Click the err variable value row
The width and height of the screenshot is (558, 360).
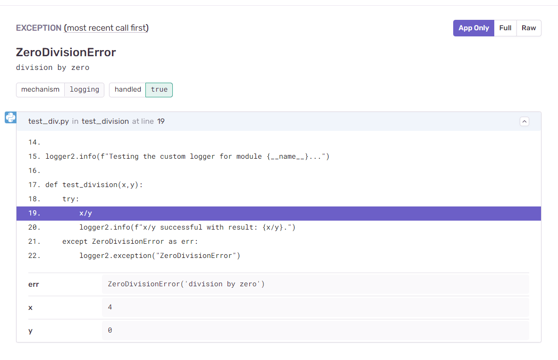[186, 283]
